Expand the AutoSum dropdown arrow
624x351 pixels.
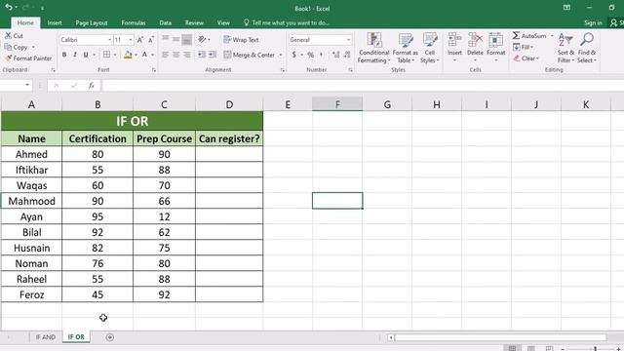(552, 36)
